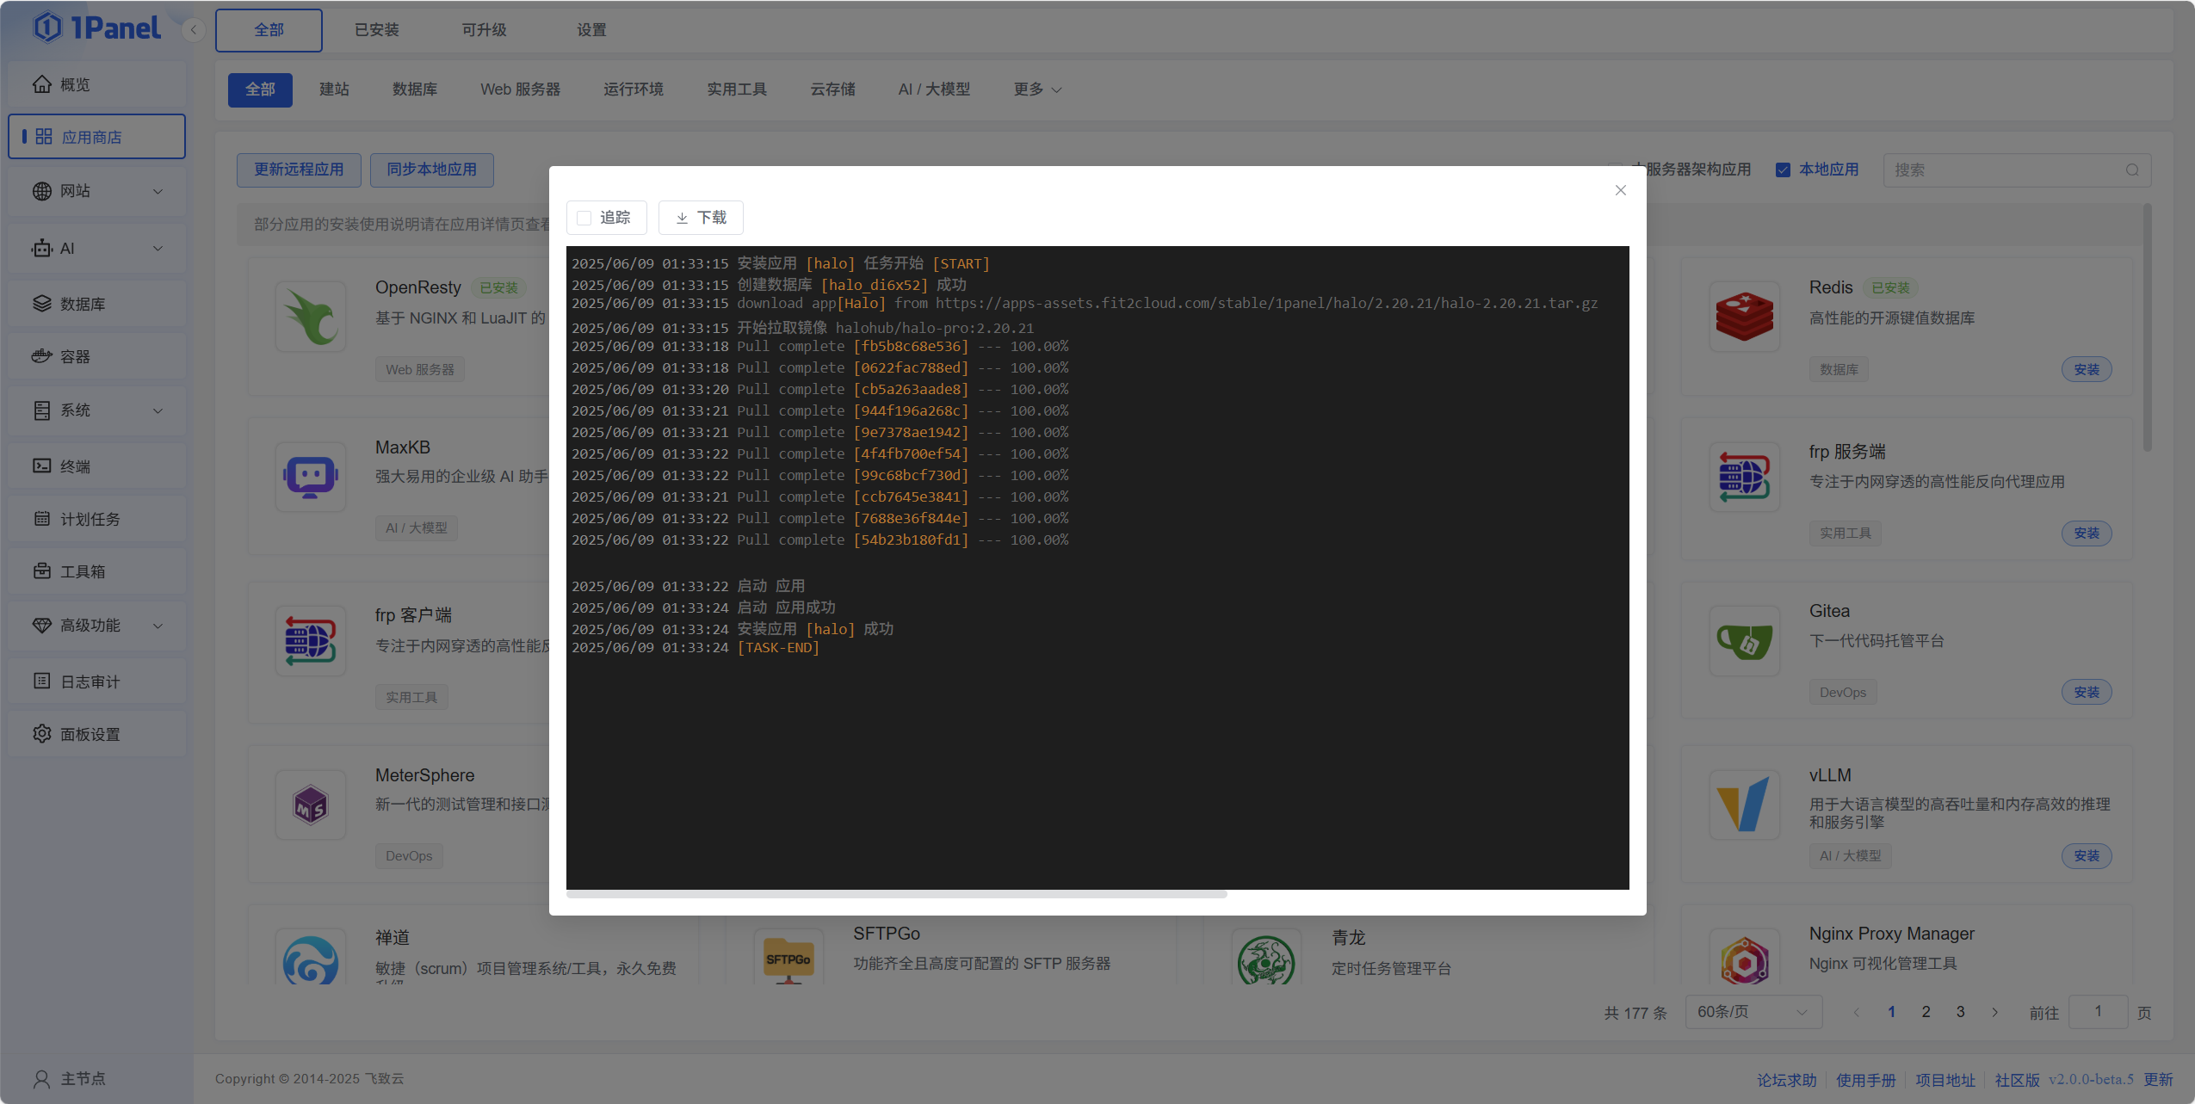
Task: Click the 主节点 user node icon
Action: tap(41, 1078)
